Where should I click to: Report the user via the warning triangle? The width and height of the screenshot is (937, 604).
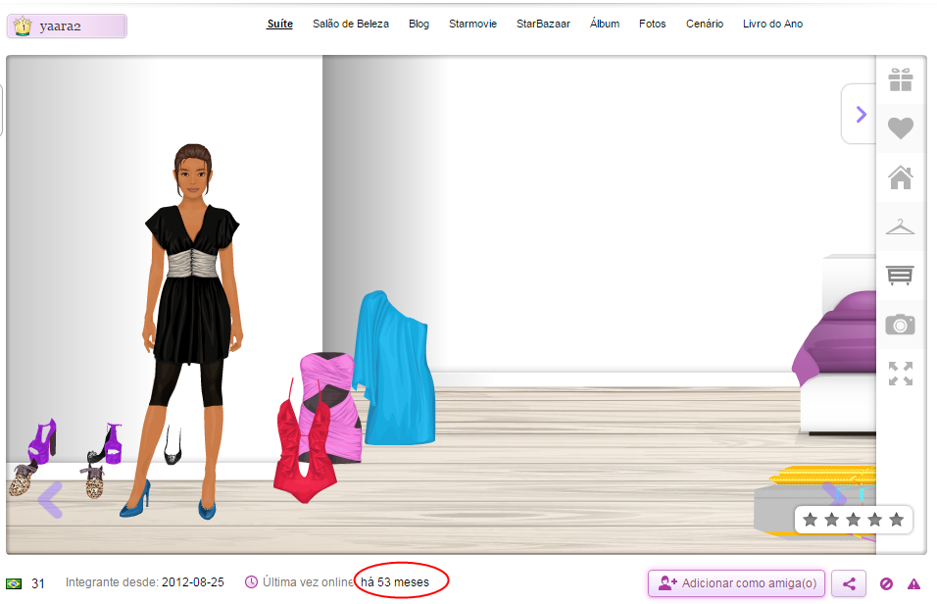(x=914, y=583)
